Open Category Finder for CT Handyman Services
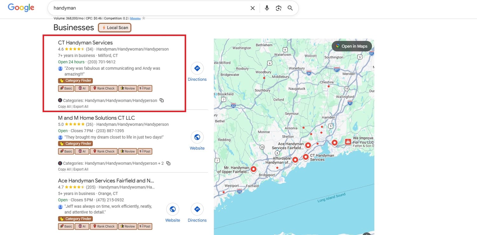 pyautogui.click(x=75, y=80)
